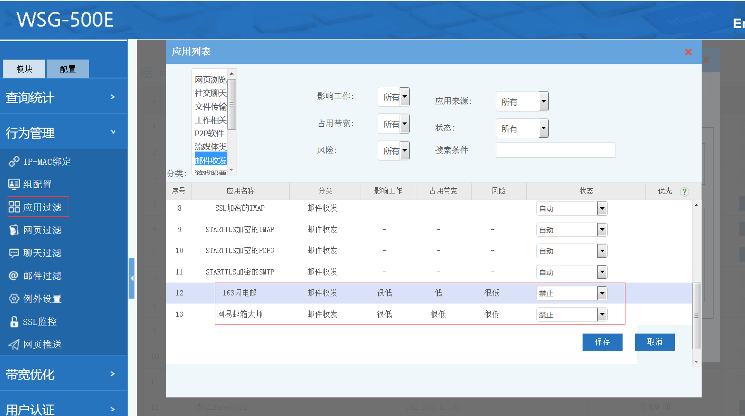Open IP-MAC绑定 link icon in sidebar
Viewport: 745px width, 416px height.
(14, 162)
